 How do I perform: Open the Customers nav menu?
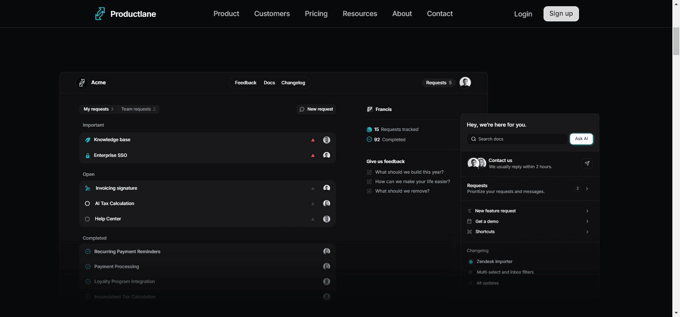[x=272, y=13]
